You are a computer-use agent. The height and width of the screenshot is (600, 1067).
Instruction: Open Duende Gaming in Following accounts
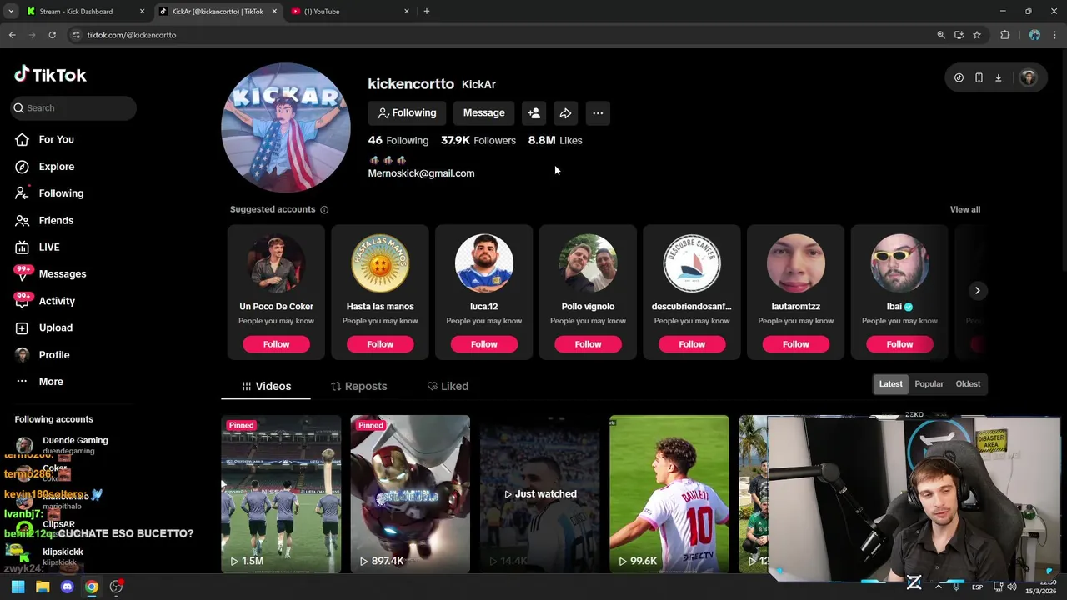tap(73, 445)
